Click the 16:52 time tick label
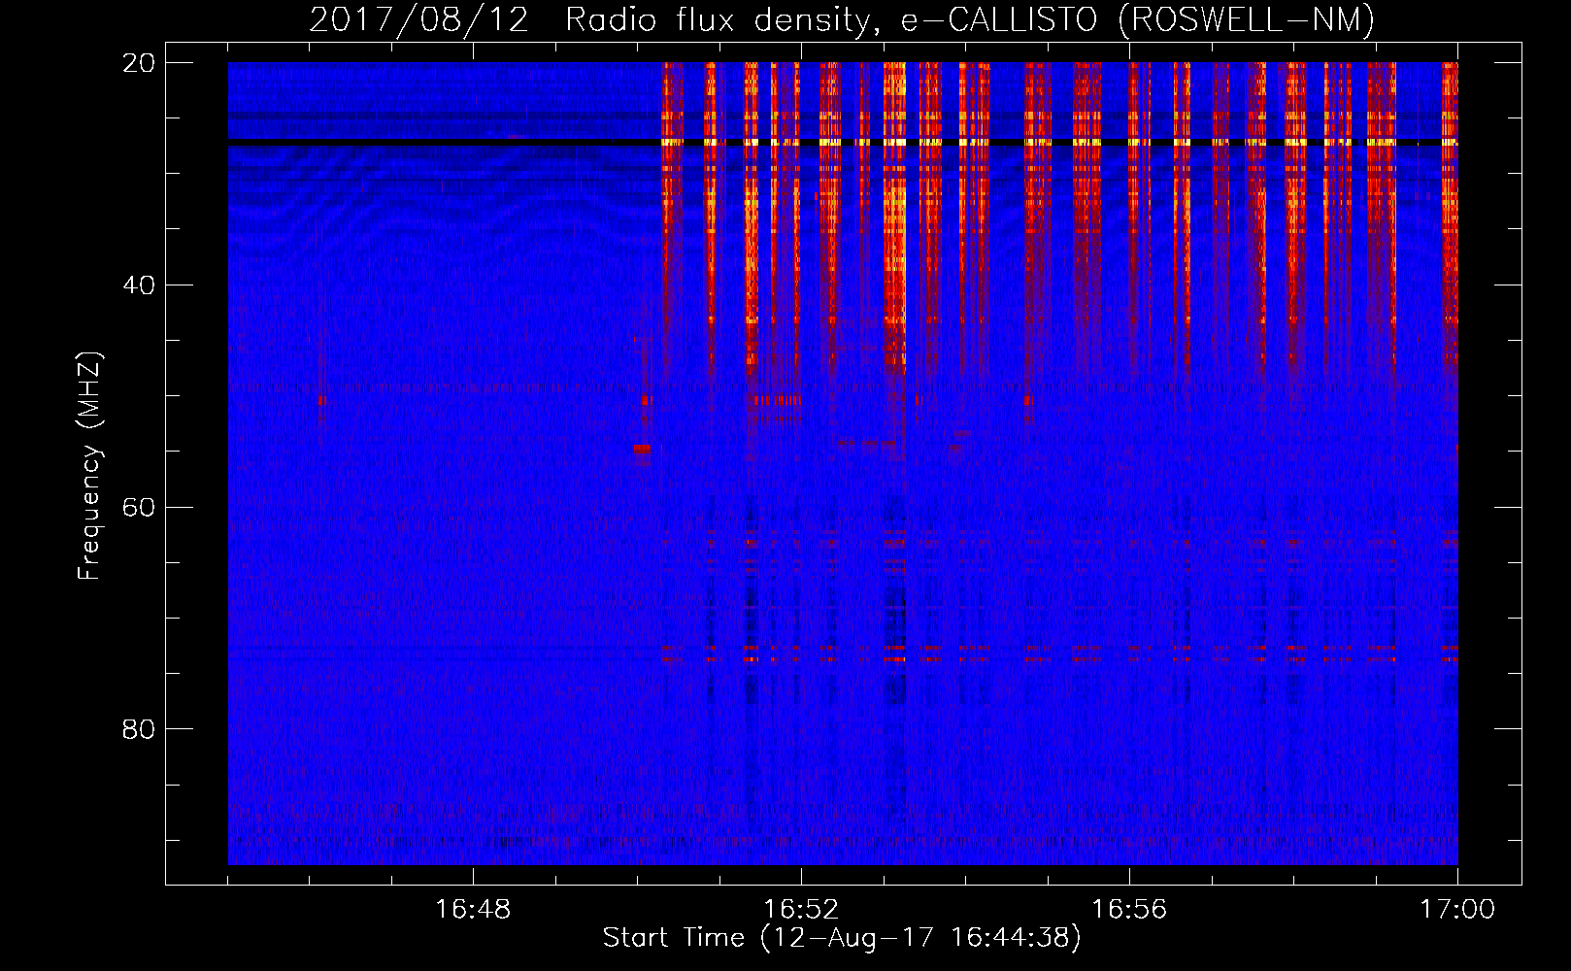Image resolution: width=1571 pixels, height=971 pixels. pyautogui.click(x=801, y=910)
